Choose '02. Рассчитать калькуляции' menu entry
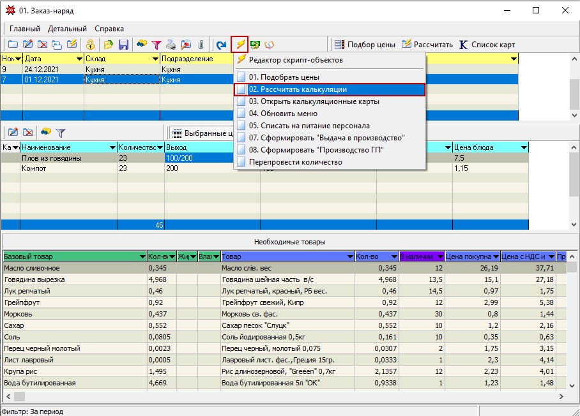The image size is (580, 416). tap(298, 90)
